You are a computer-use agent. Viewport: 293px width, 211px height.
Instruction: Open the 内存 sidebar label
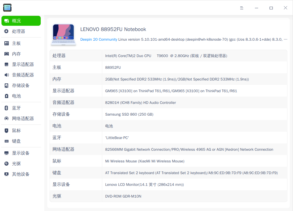[16, 54]
